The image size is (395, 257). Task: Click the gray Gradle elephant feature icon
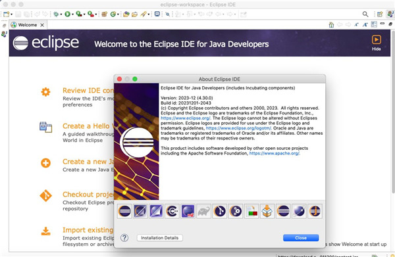pos(204,211)
